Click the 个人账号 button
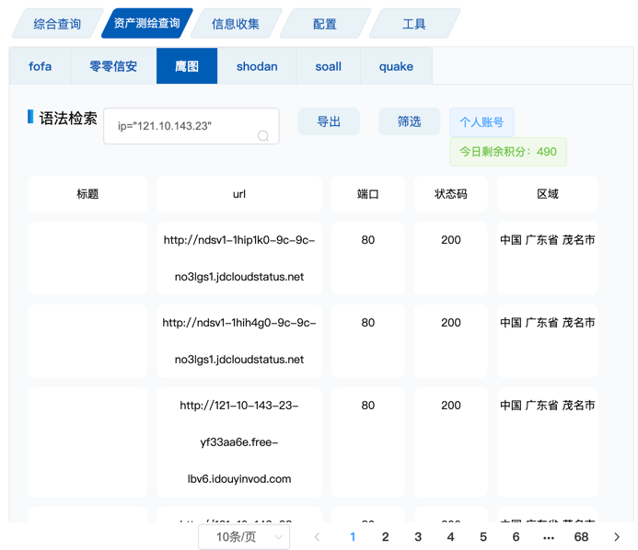The height and width of the screenshot is (550, 638). [x=481, y=122]
